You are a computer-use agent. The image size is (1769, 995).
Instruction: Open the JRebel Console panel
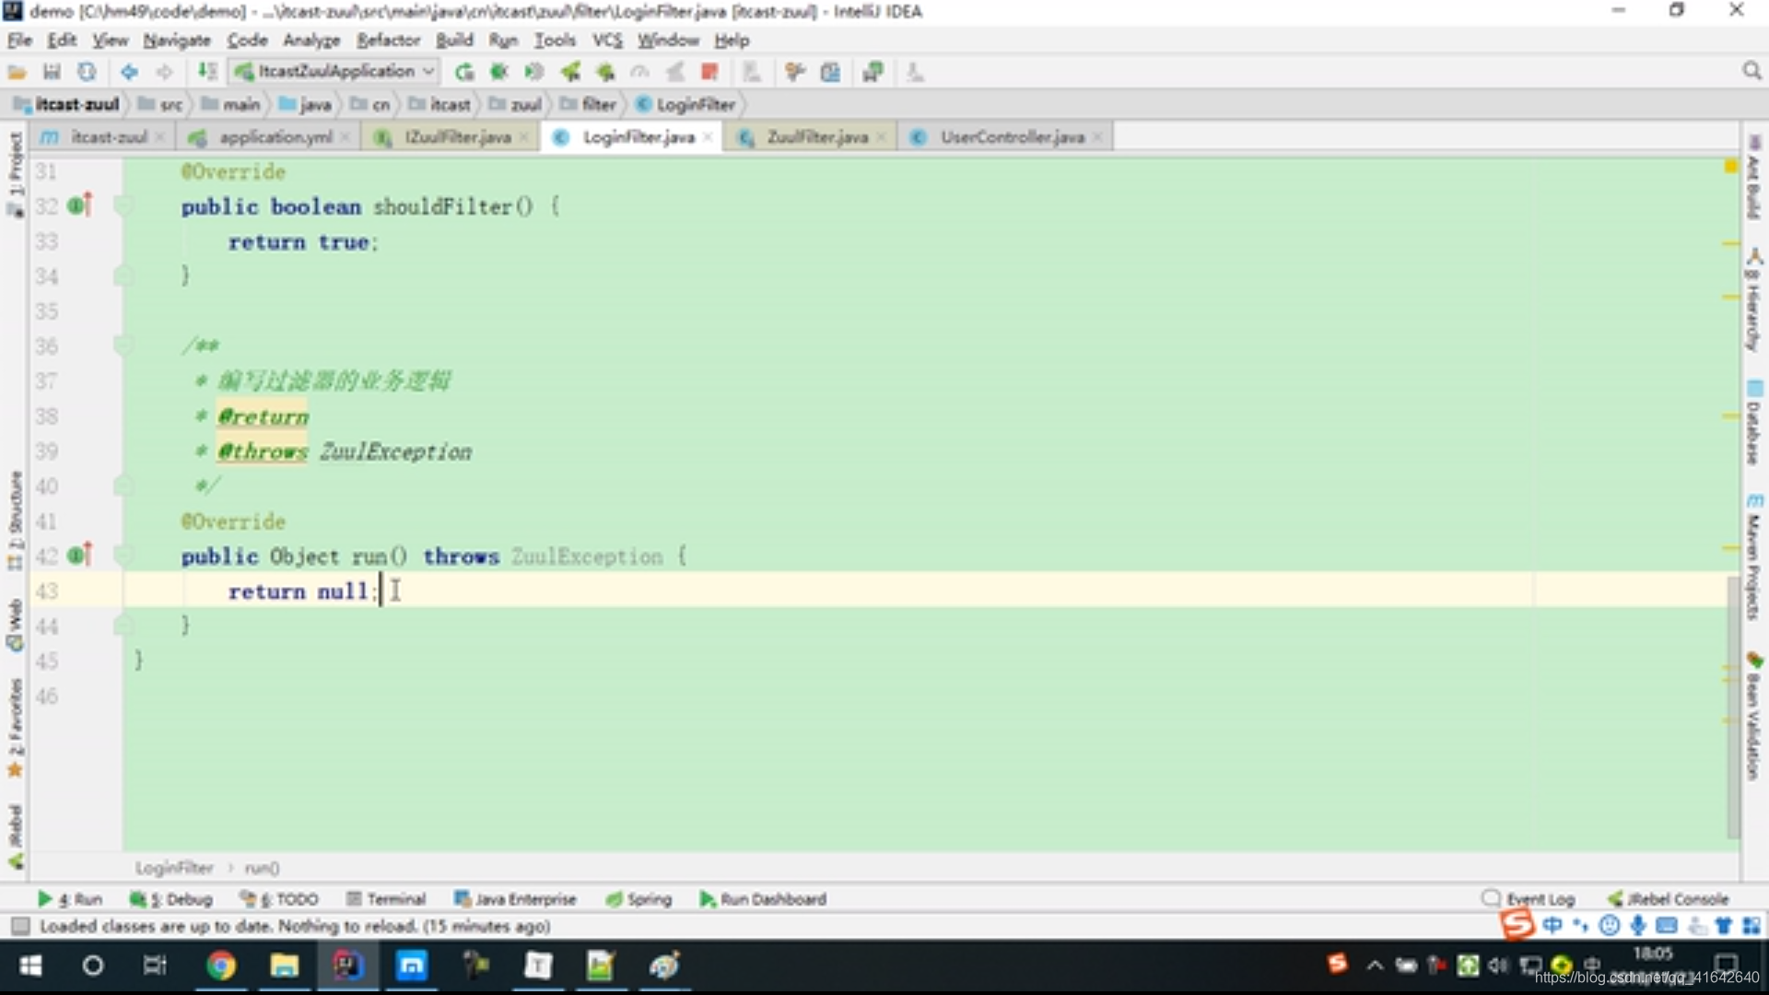1669,899
